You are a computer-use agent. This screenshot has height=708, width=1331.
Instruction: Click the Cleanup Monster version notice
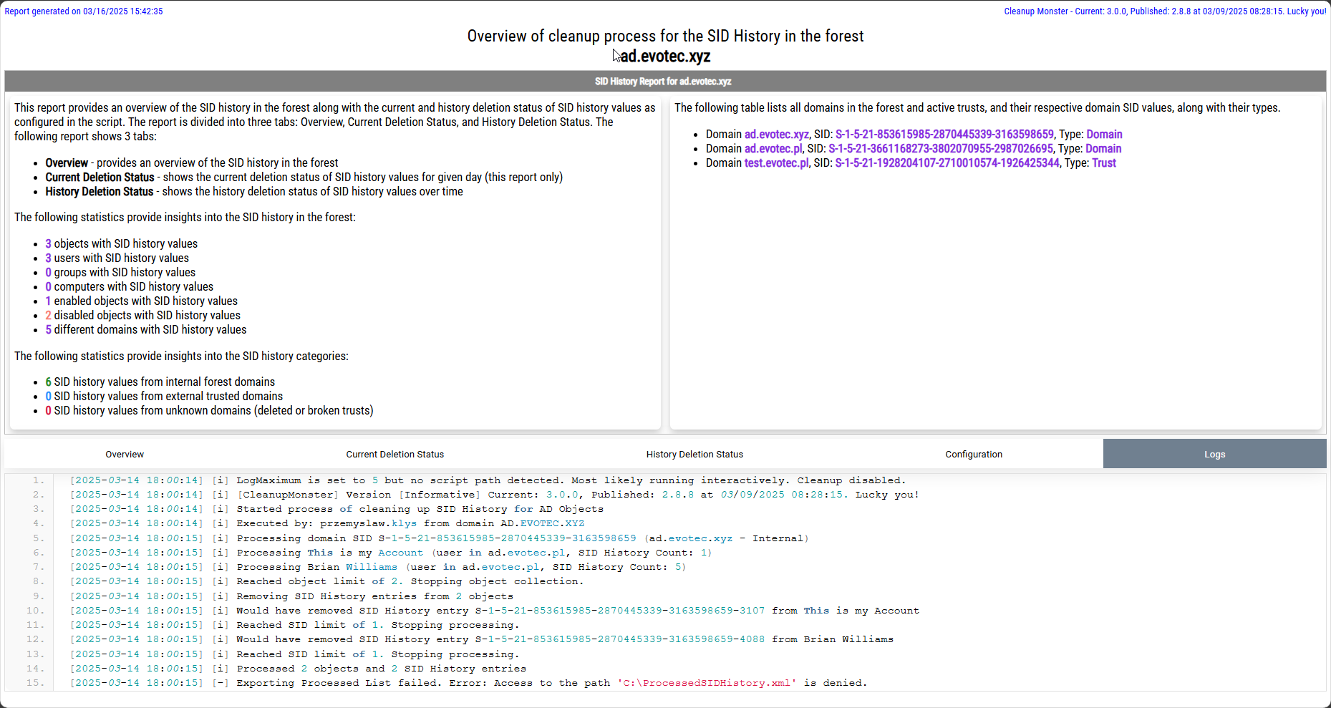click(1164, 11)
